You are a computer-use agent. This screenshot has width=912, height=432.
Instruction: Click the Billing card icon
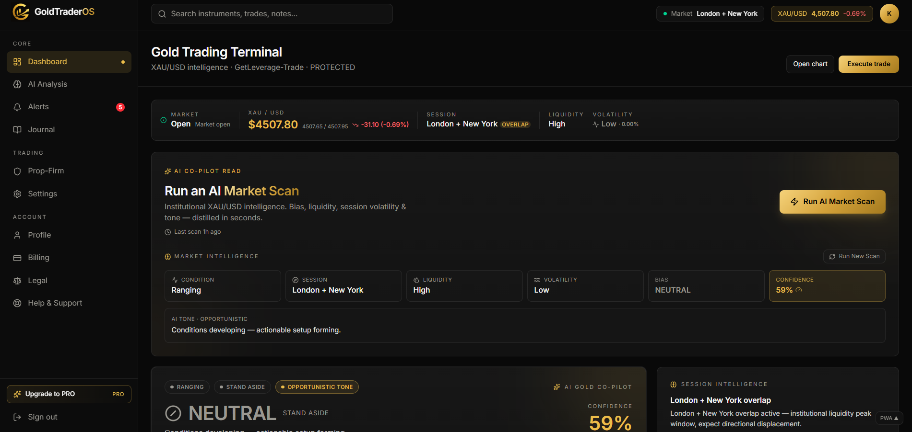coord(17,258)
